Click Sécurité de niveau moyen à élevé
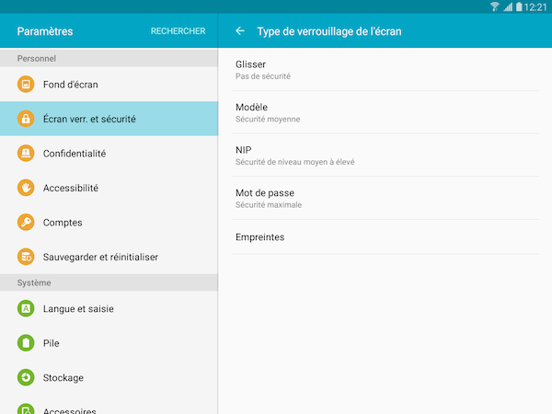 pyautogui.click(x=295, y=162)
